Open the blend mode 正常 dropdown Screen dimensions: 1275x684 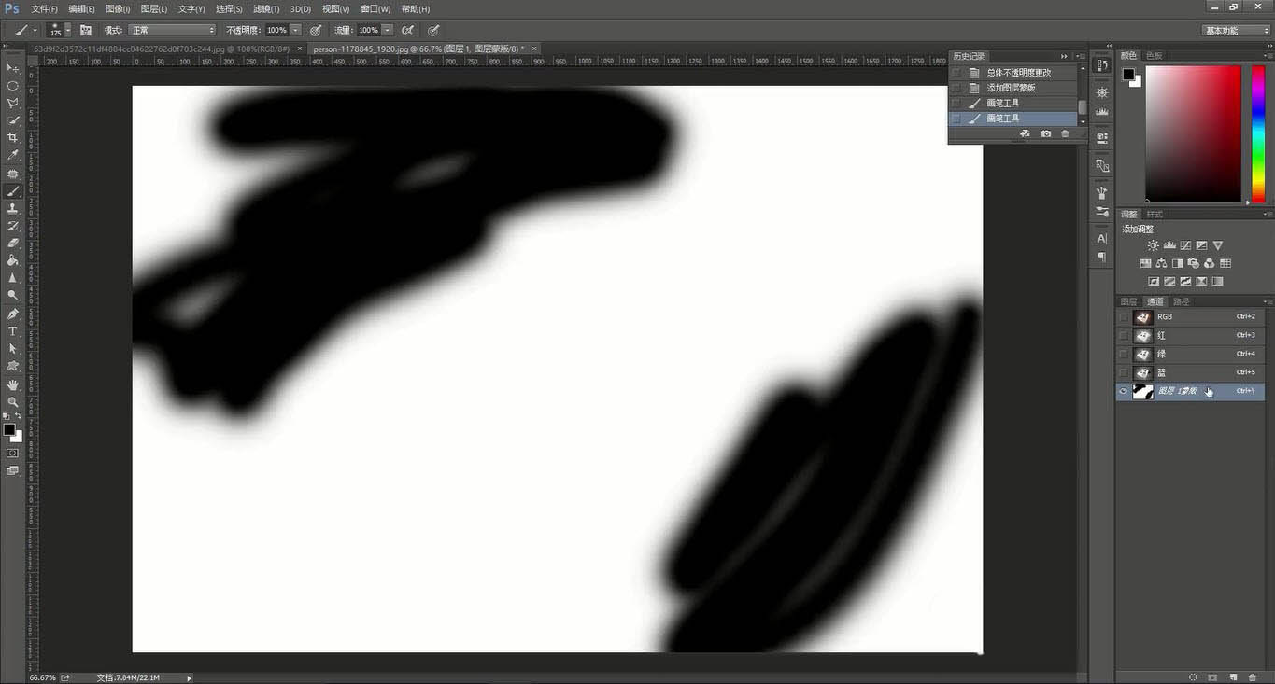172,30
